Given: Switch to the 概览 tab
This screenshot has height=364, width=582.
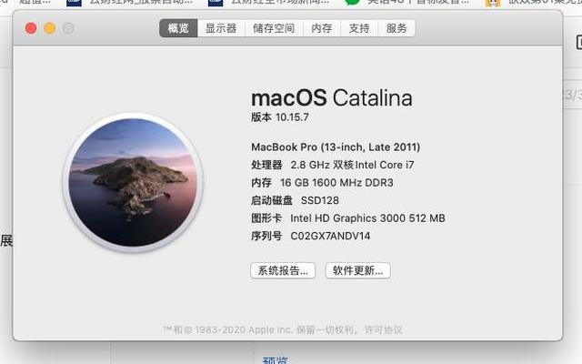Looking at the screenshot, I should pos(178,28).
